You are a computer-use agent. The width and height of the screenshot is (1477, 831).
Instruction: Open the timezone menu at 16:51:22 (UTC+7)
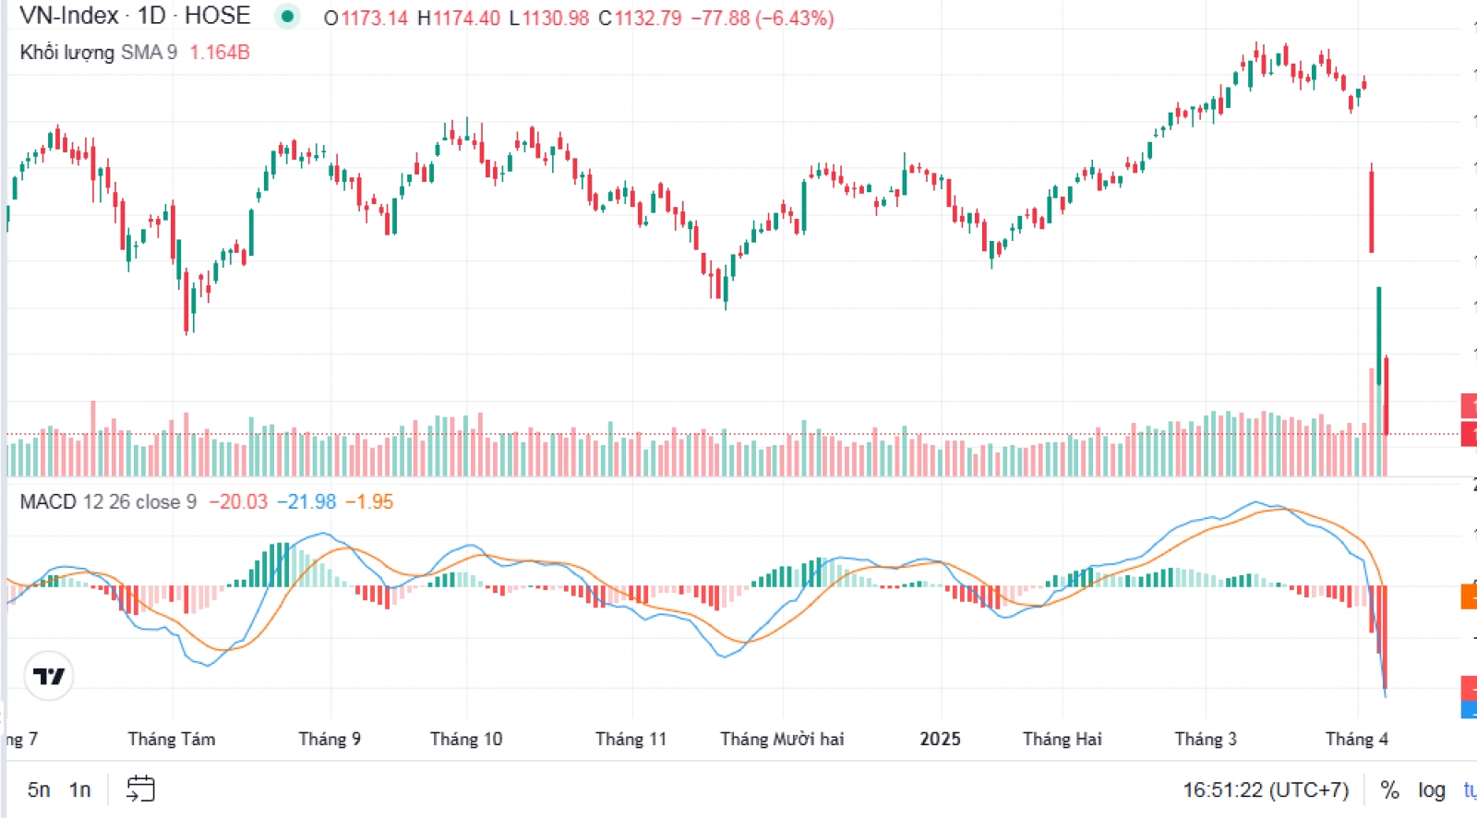point(1266,790)
